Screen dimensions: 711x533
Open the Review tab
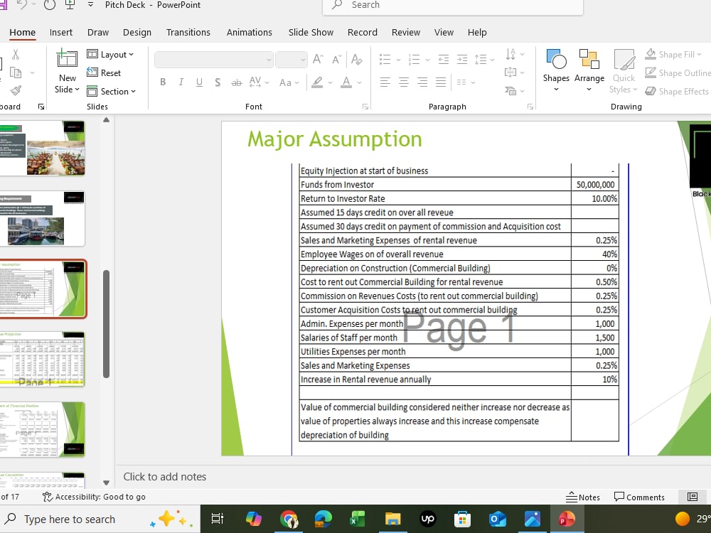(406, 32)
